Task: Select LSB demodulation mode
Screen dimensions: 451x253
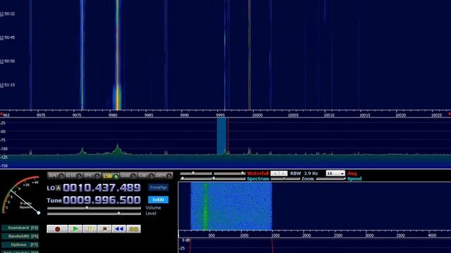Action: pos(110,176)
